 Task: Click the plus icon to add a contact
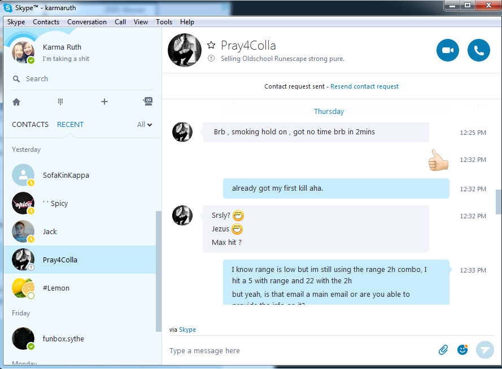[104, 102]
